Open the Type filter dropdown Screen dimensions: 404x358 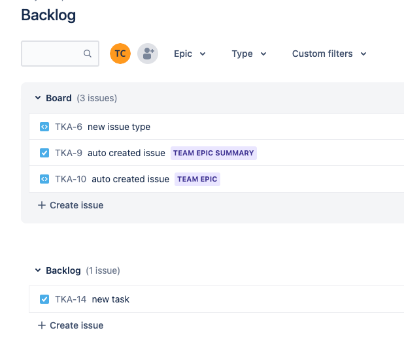point(248,54)
